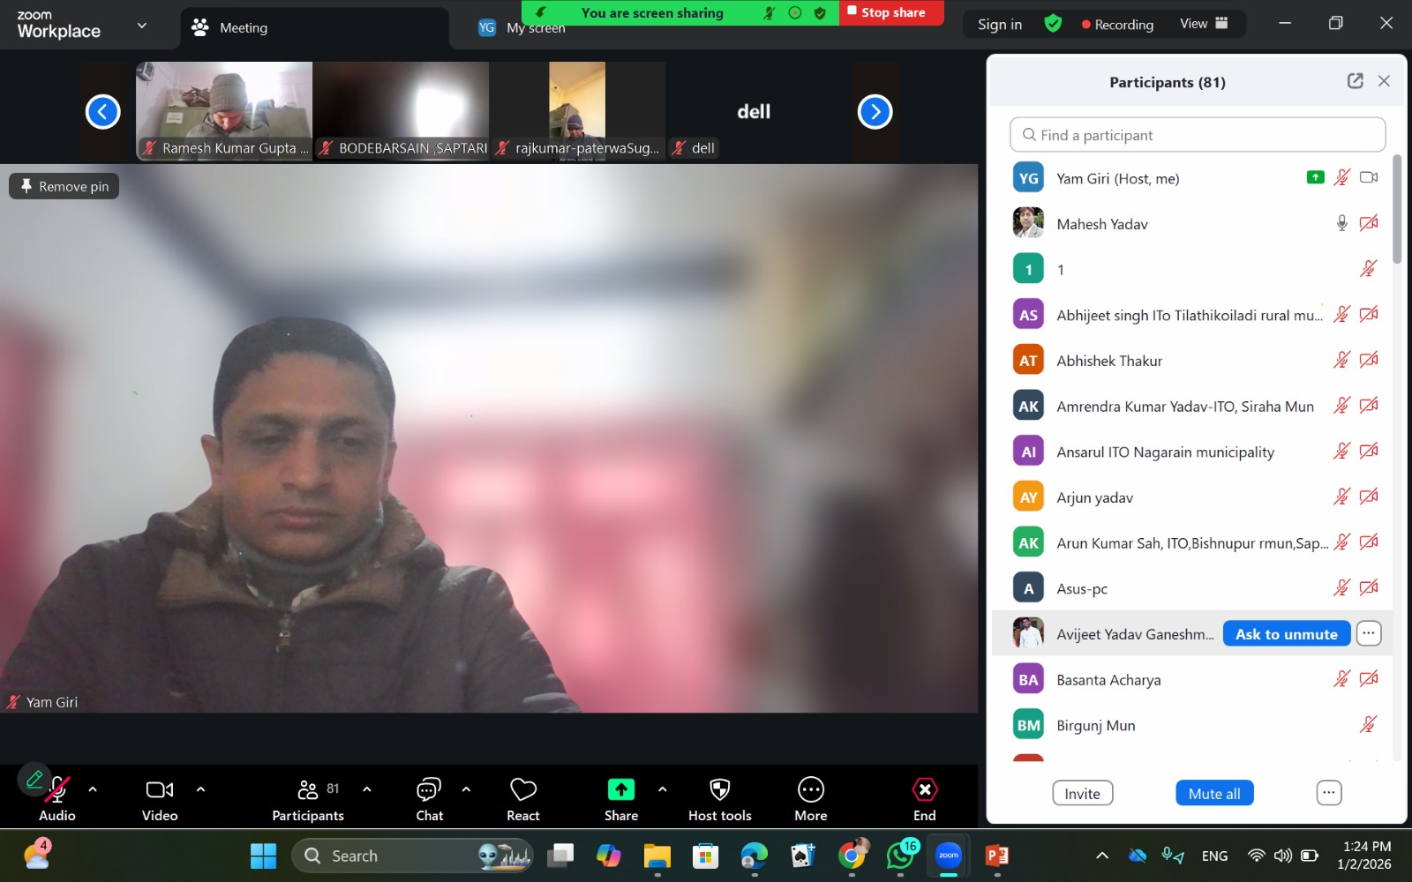Open the More options icon in toolbar
1412x882 pixels.
pyautogui.click(x=810, y=789)
